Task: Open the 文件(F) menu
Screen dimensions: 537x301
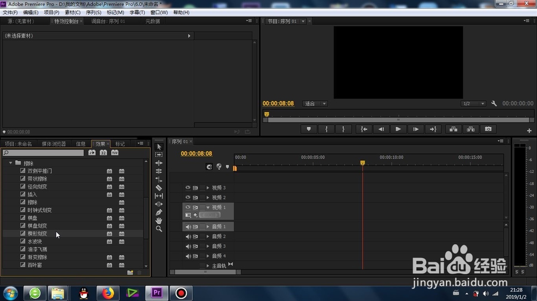Action: click(x=10, y=12)
